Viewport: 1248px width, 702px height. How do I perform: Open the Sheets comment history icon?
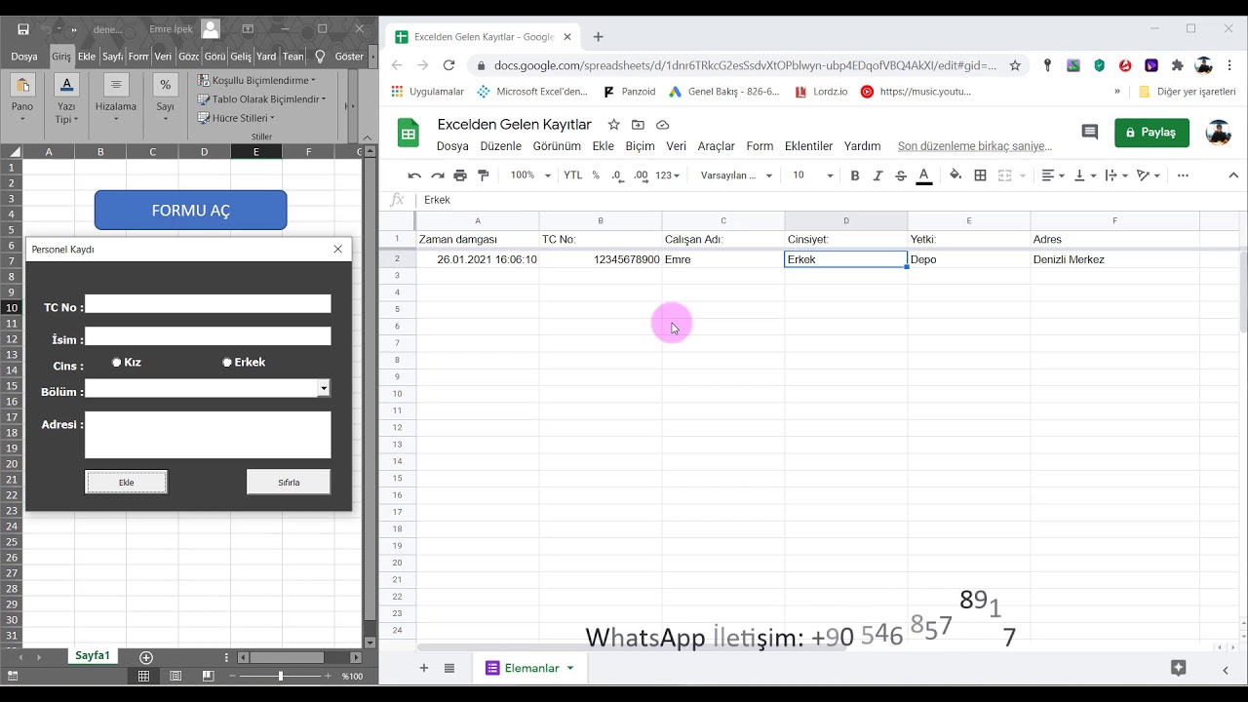[x=1089, y=133]
